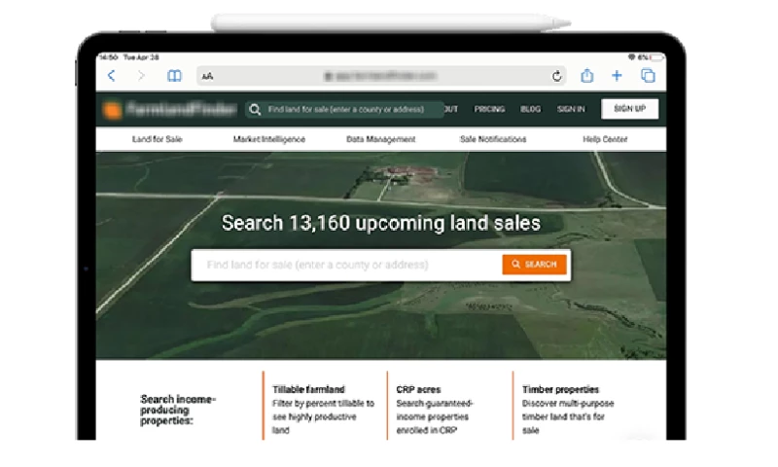Open the PRICING page
Viewport: 778px width, 467px height.
point(489,109)
